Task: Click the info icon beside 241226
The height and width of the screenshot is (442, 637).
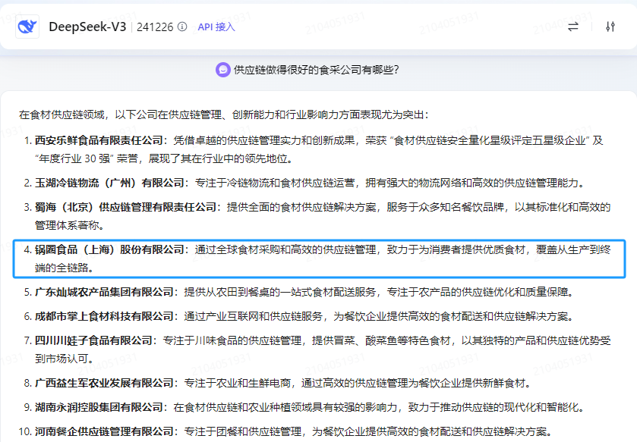Action: coord(182,27)
